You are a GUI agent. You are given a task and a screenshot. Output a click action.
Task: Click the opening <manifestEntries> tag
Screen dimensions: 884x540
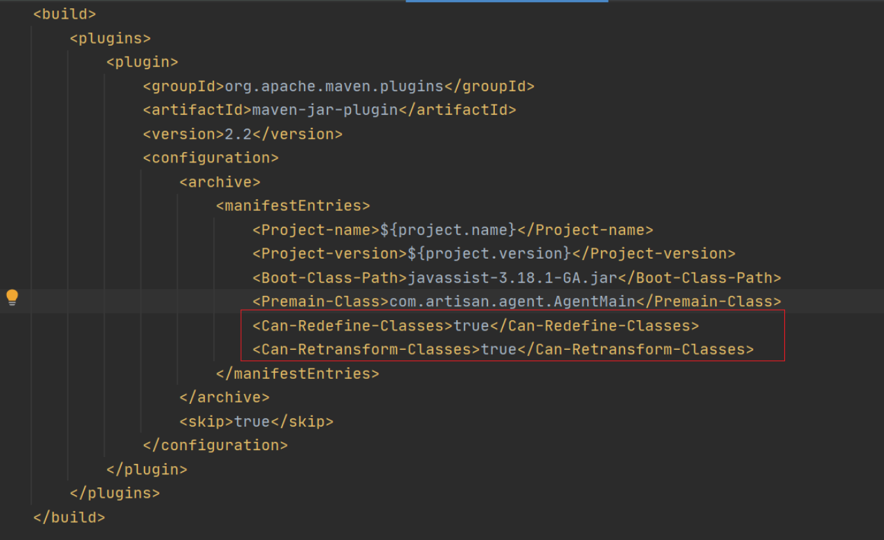point(293,205)
